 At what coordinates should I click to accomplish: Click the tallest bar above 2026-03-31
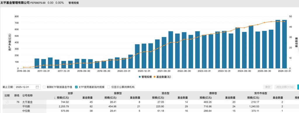[284, 44]
